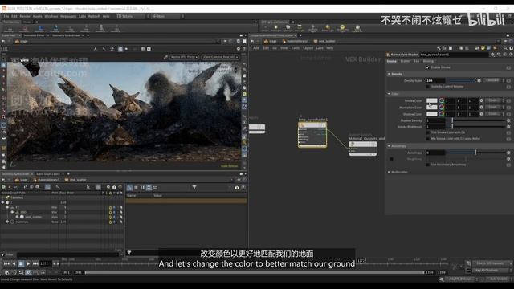Click the Anisotropy slider
Image resolution: width=514 pixels, height=289 pixels.
[x=475, y=153]
